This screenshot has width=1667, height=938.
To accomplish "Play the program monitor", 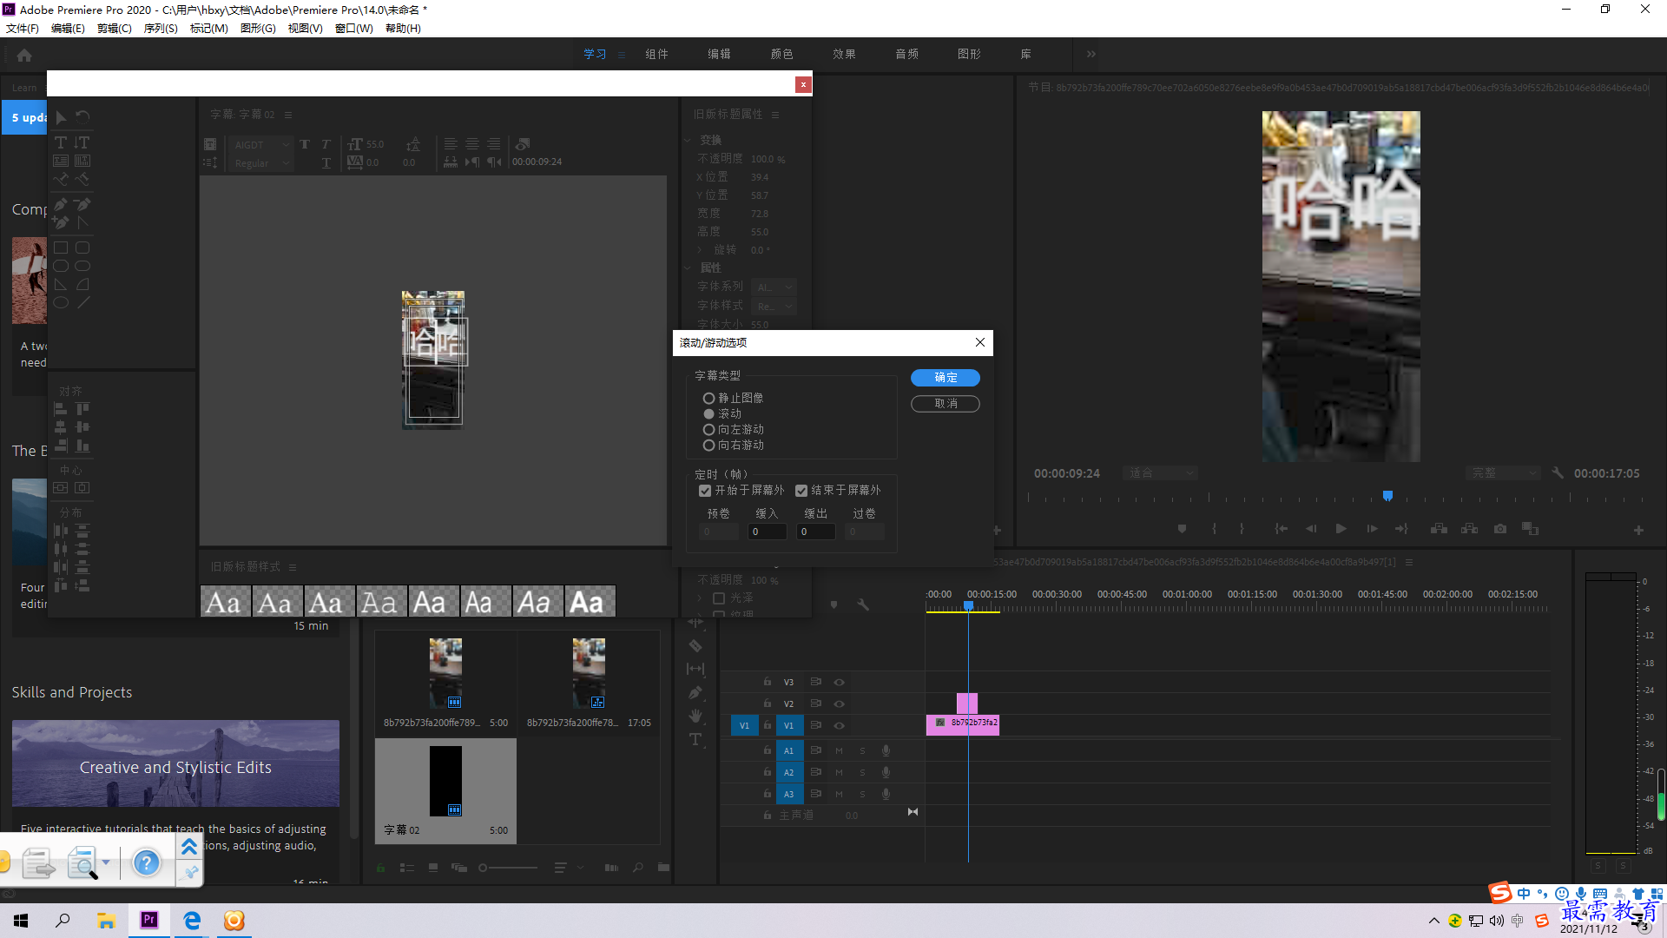I will coord(1341,529).
